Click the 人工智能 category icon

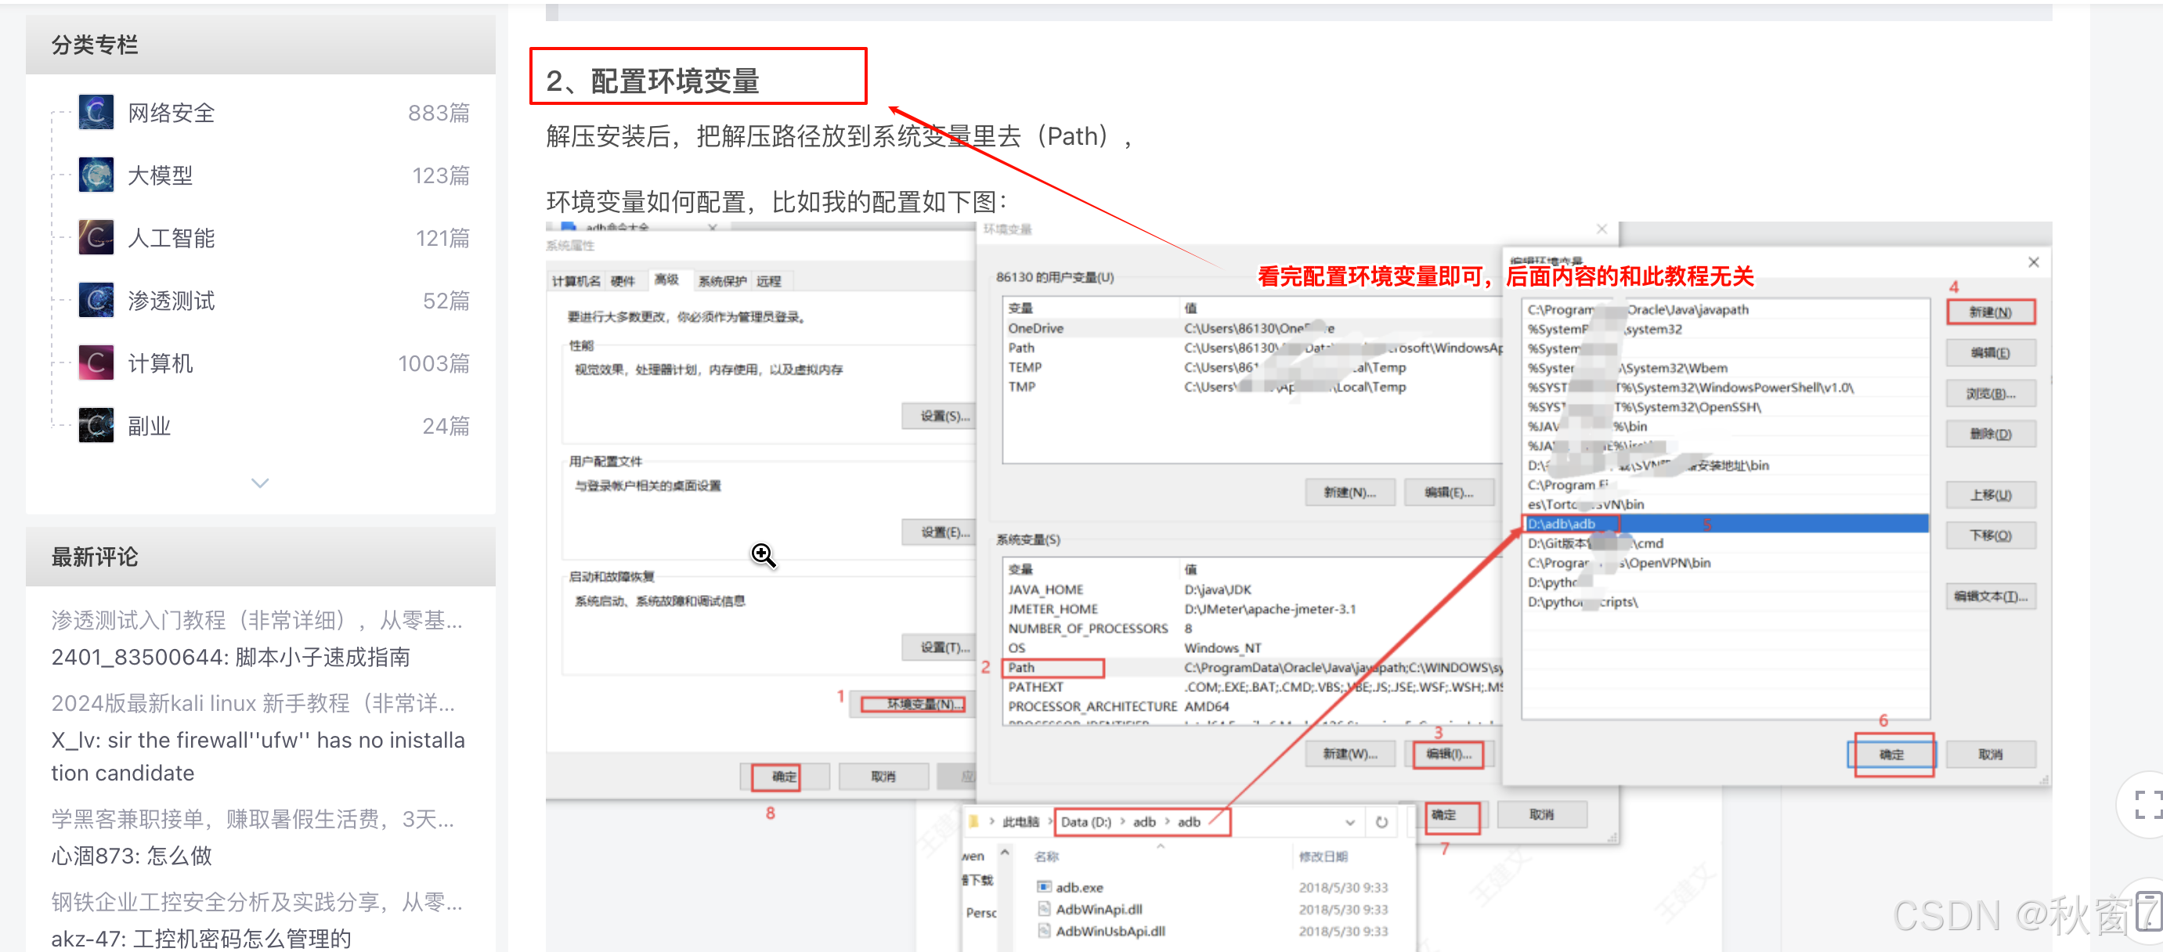[96, 237]
